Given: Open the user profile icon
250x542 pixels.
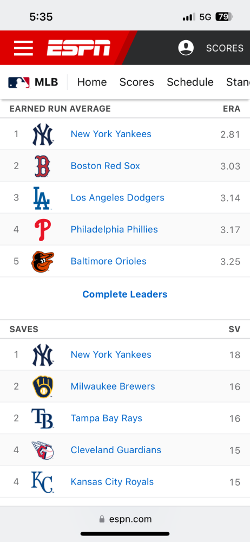Looking at the screenshot, I should pyautogui.click(x=186, y=48).
